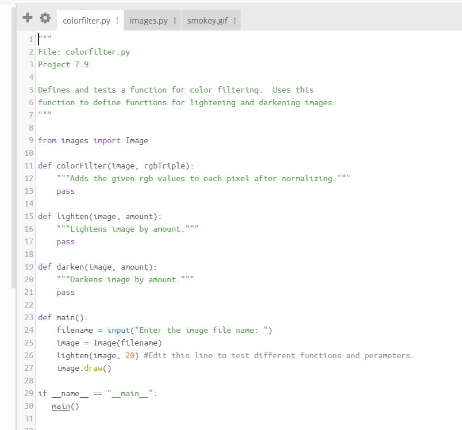Screen dimensions: 462x430
Task: Click 'def colorFilter(image, rgbTriple):' line
Action: coord(116,166)
